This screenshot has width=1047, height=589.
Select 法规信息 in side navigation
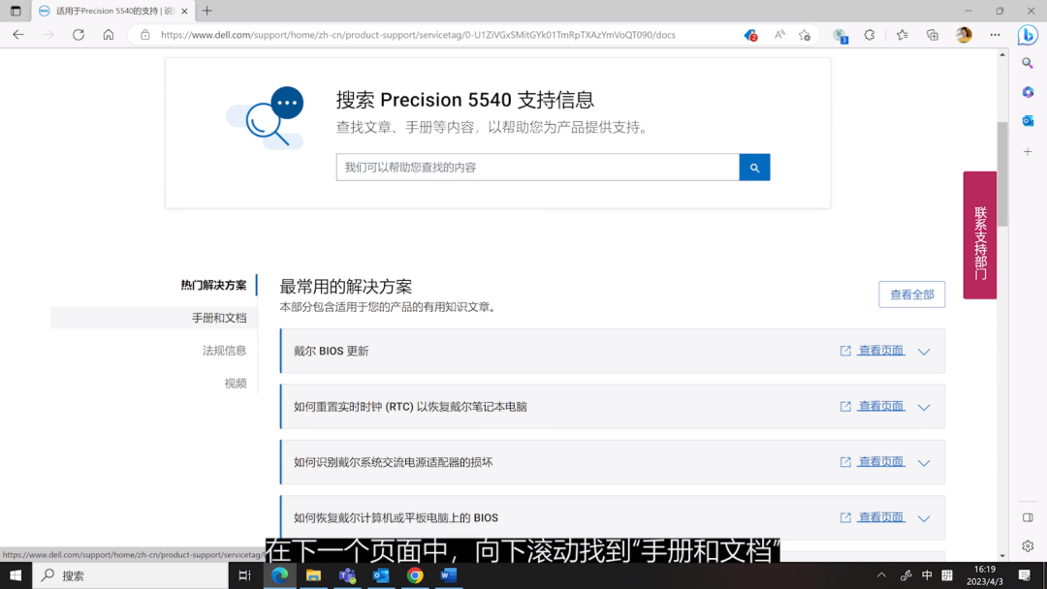(224, 350)
